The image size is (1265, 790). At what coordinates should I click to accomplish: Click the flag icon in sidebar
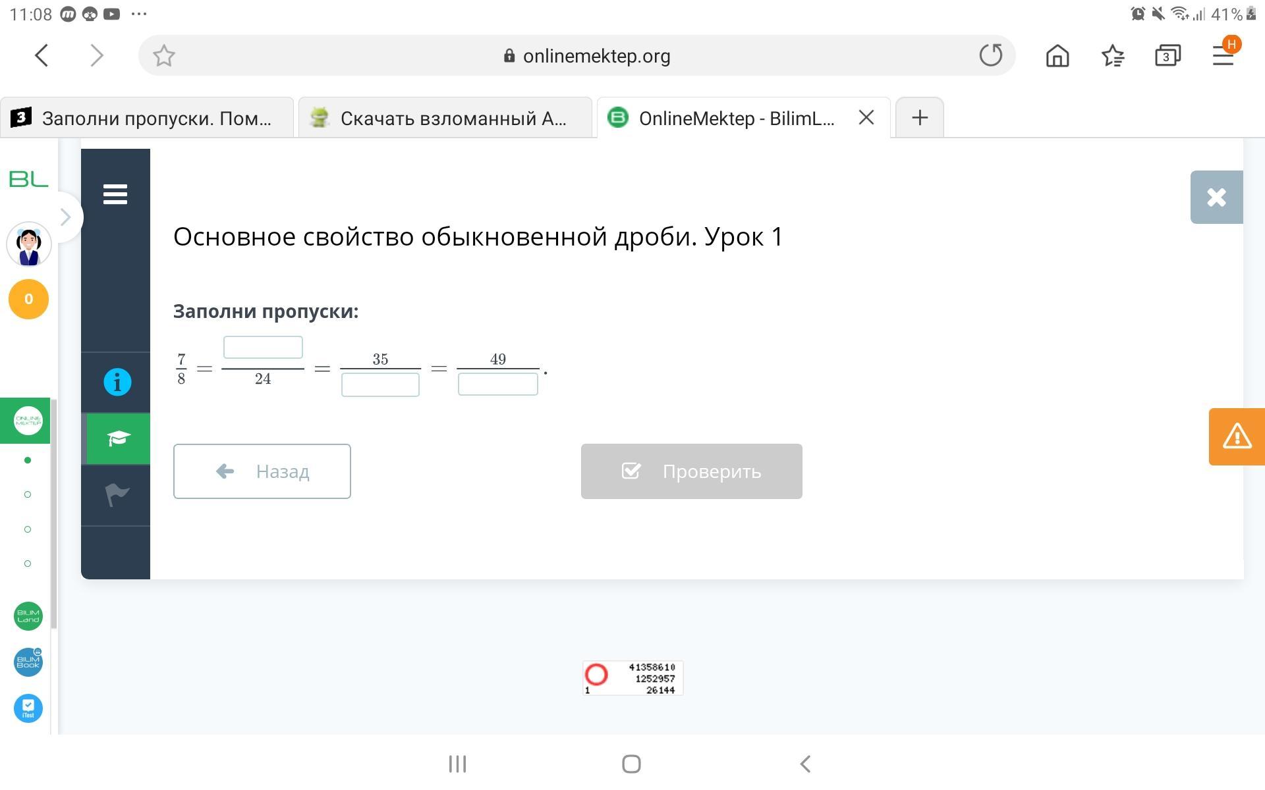point(117,494)
